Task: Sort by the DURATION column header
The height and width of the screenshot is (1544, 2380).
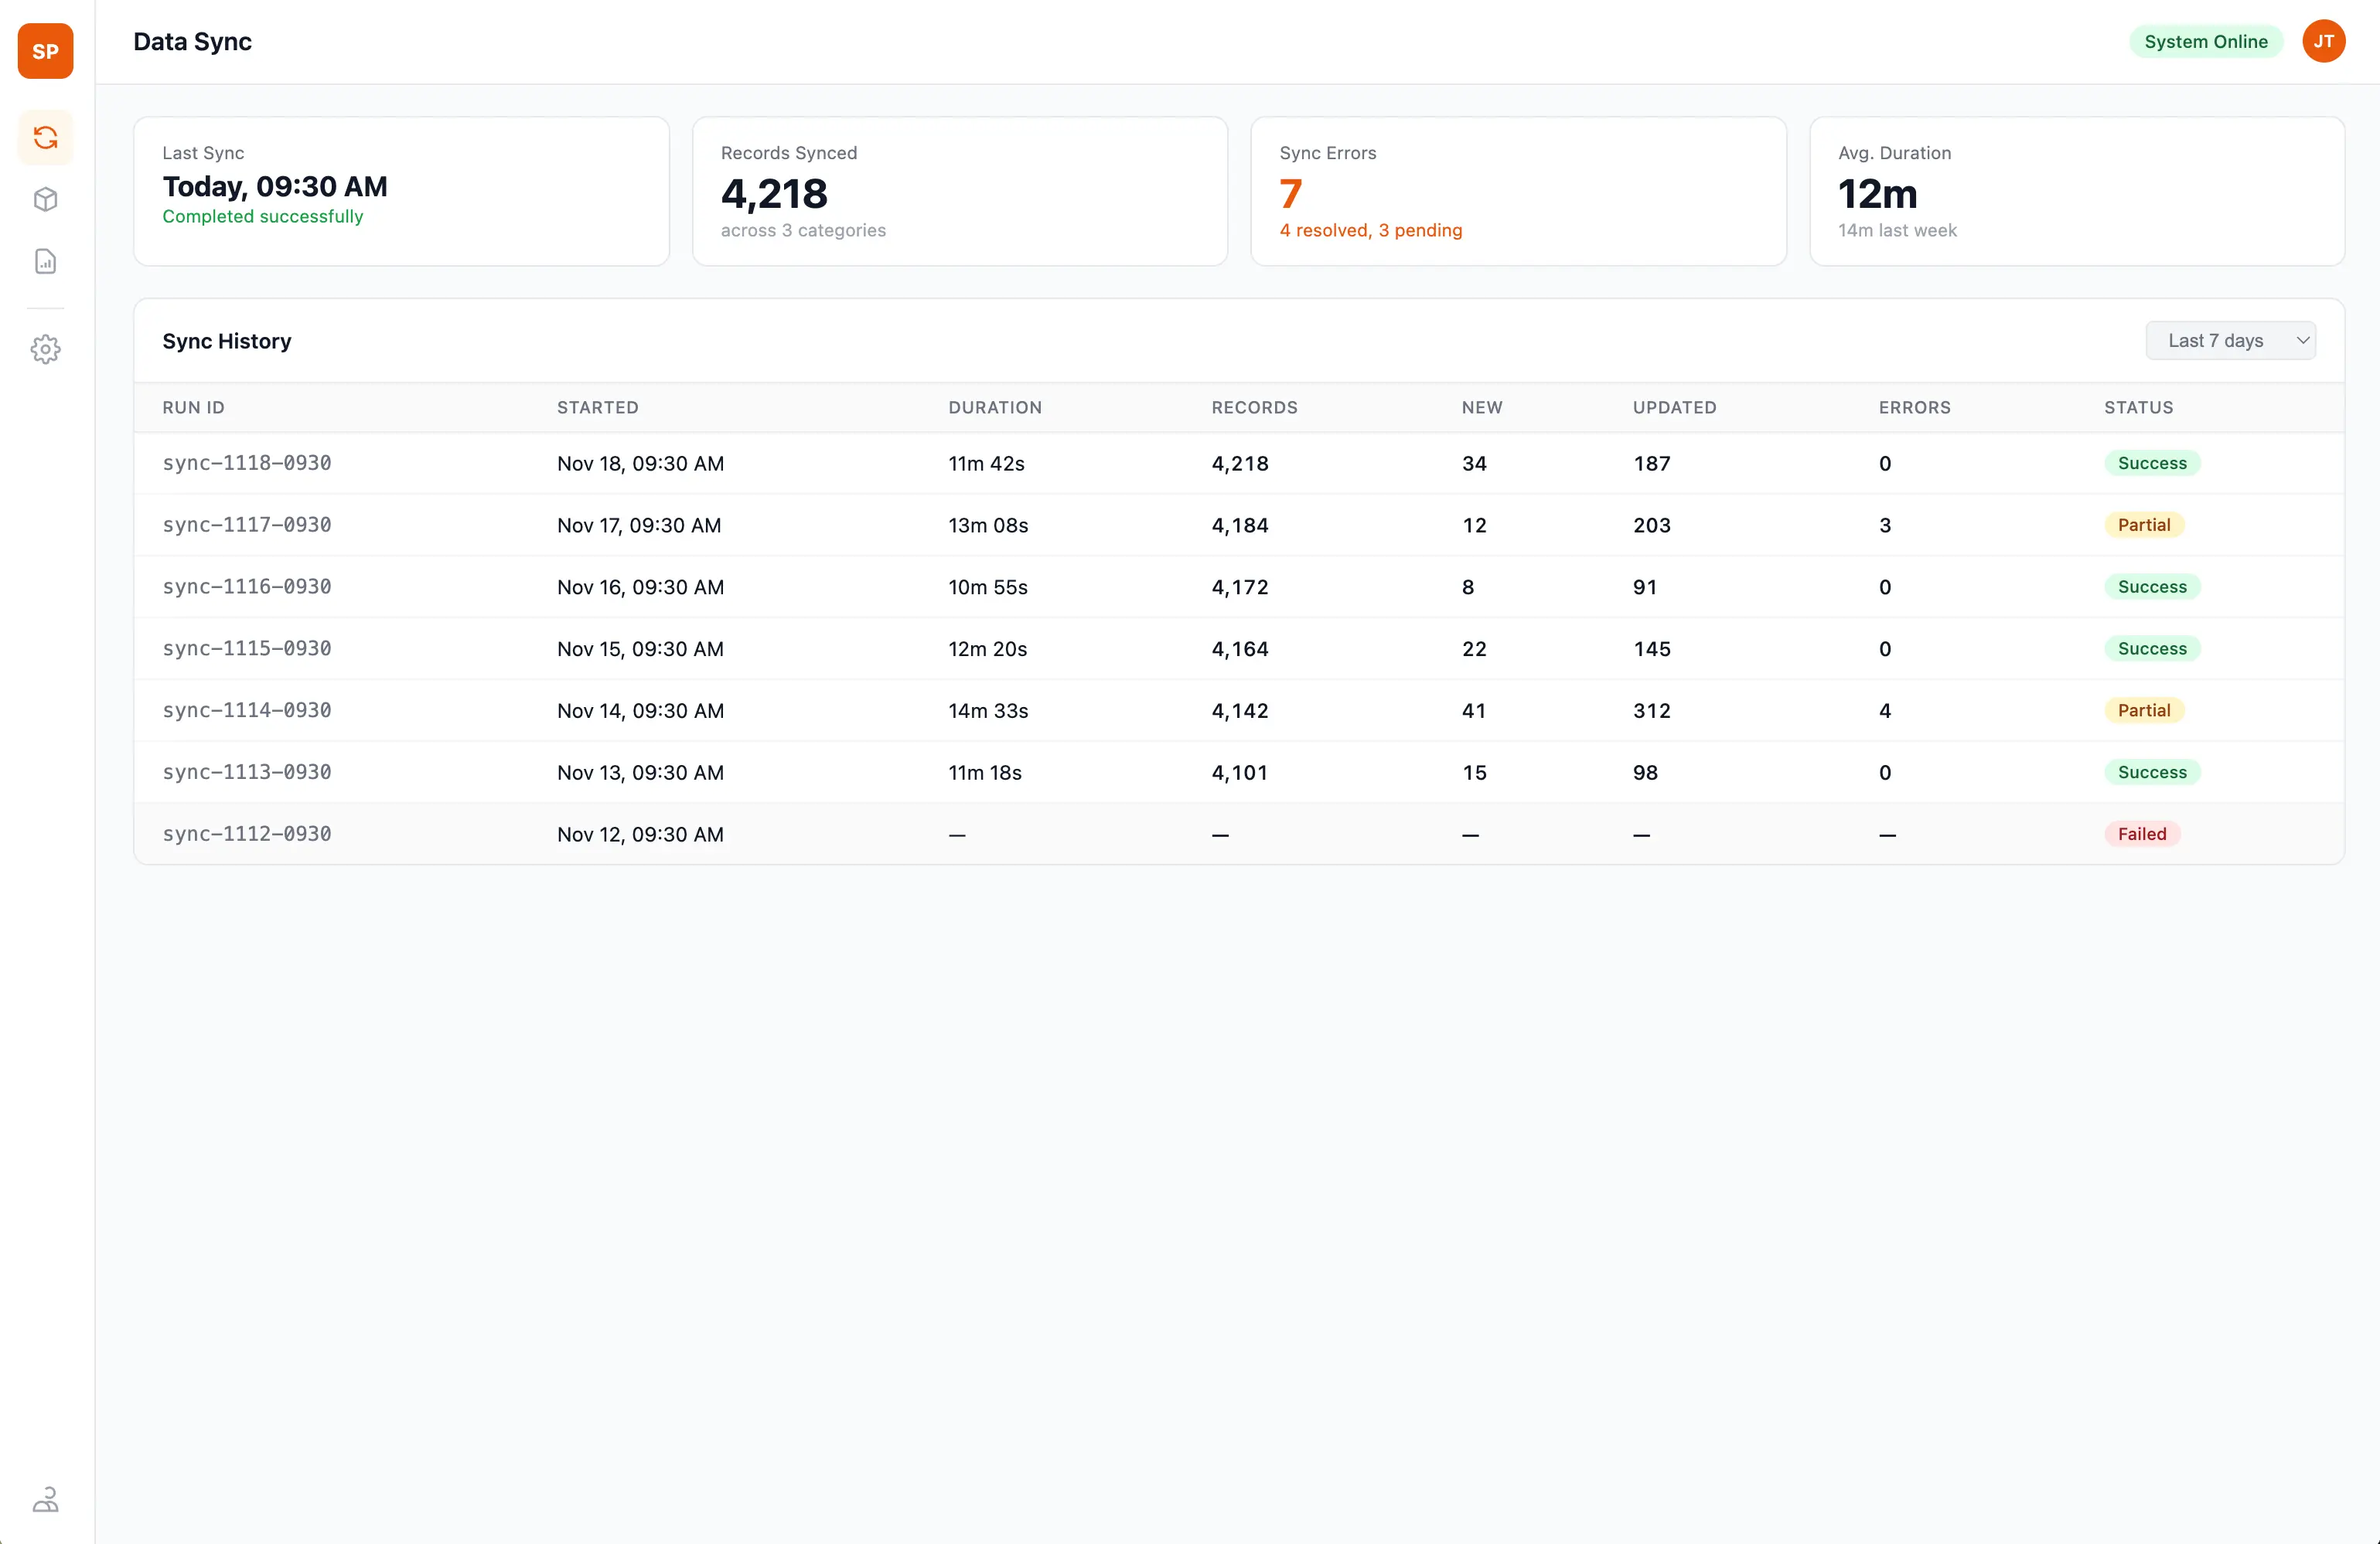Action: (x=994, y=406)
